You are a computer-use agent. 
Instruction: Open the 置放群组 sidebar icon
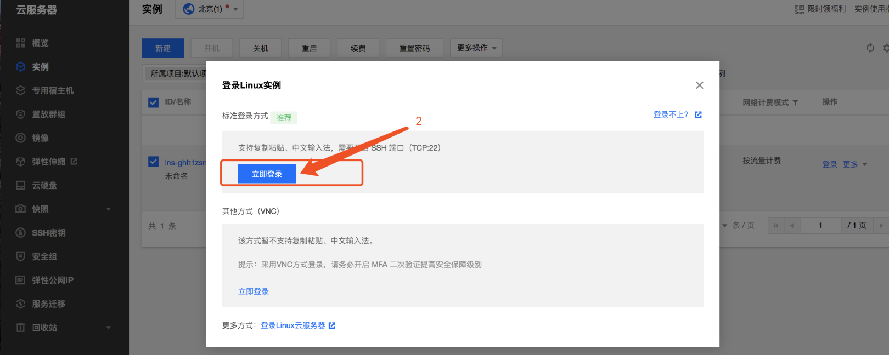[20, 114]
